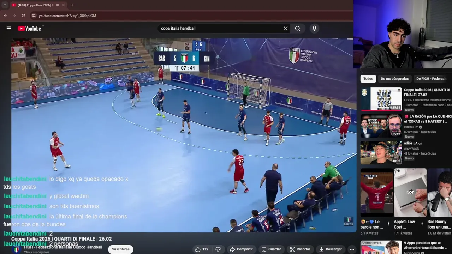Select the De tus búsquedas chip
452x254 pixels.
click(394, 79)
